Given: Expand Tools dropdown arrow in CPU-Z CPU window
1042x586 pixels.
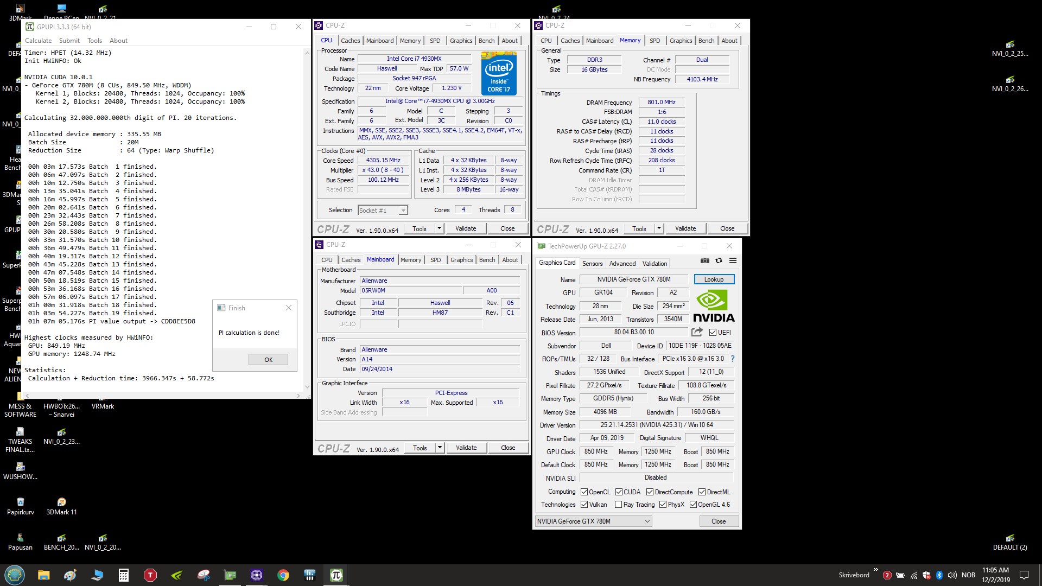Looking at the screenshot, I should pyautogui.click(x=439, y=228).
